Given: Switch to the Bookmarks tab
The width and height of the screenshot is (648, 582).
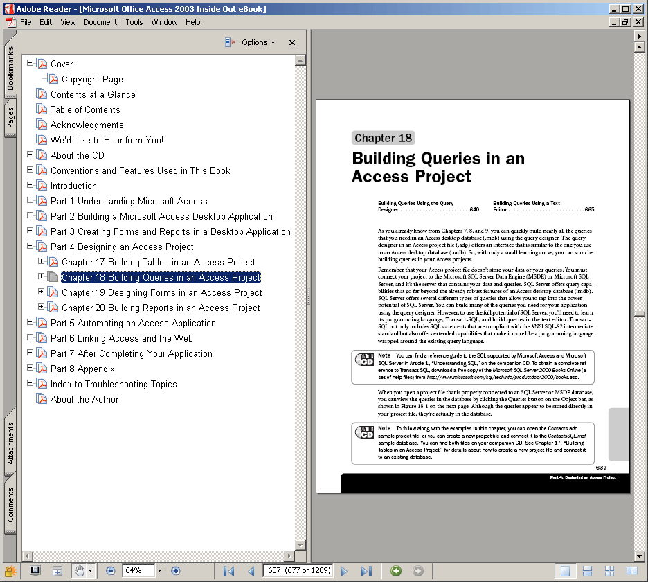Looking at the screenshot, I should pos(10,69).
